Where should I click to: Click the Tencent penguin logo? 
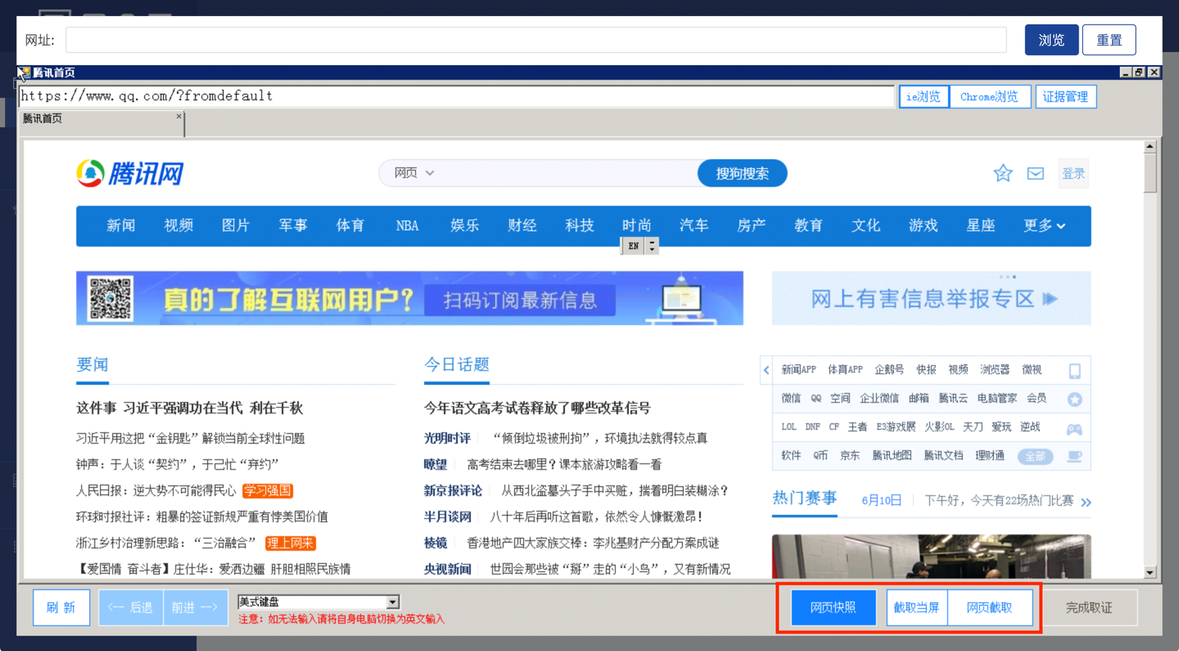click(91, 173)
